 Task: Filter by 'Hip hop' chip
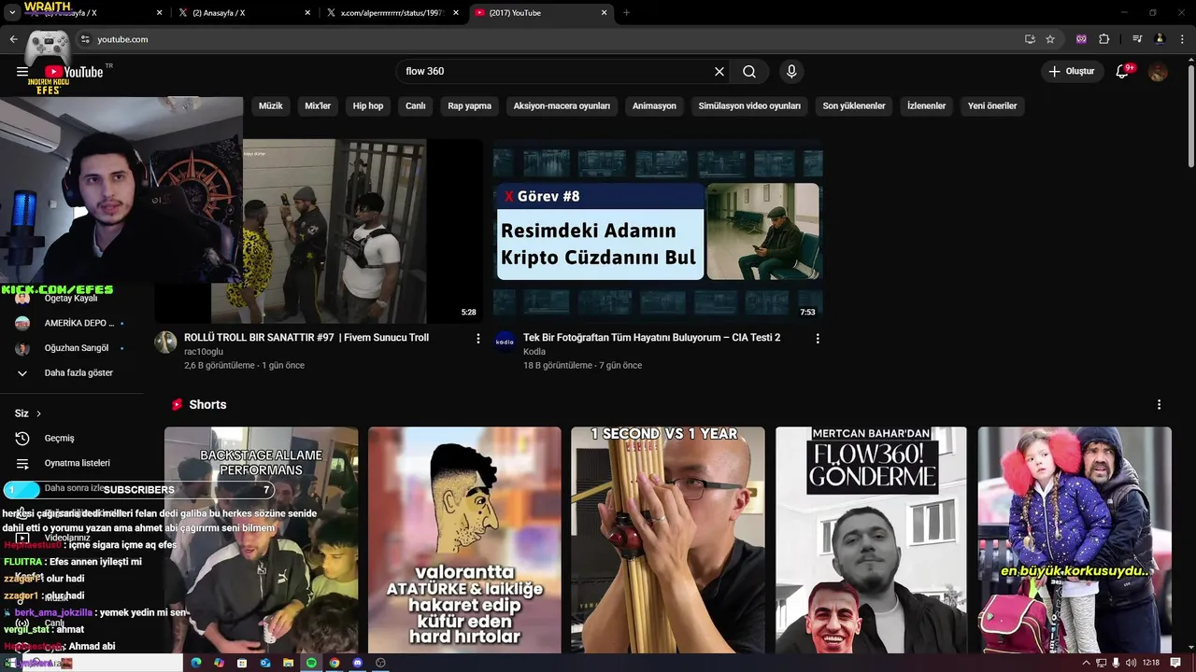[368, 106]
